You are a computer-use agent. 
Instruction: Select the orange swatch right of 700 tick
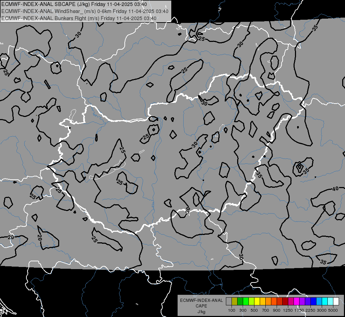[x=268, y=302]
